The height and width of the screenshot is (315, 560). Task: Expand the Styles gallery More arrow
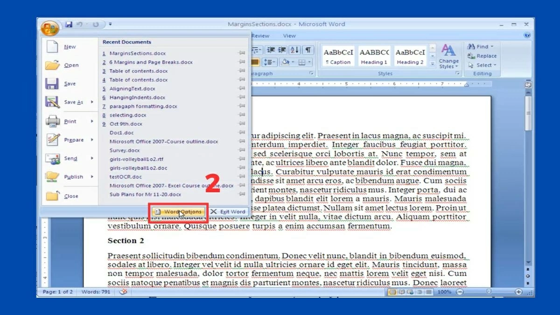coord(433,64)
